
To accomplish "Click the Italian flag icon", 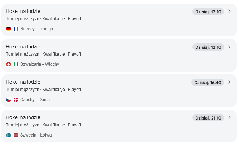I will [x=16, y=64].
